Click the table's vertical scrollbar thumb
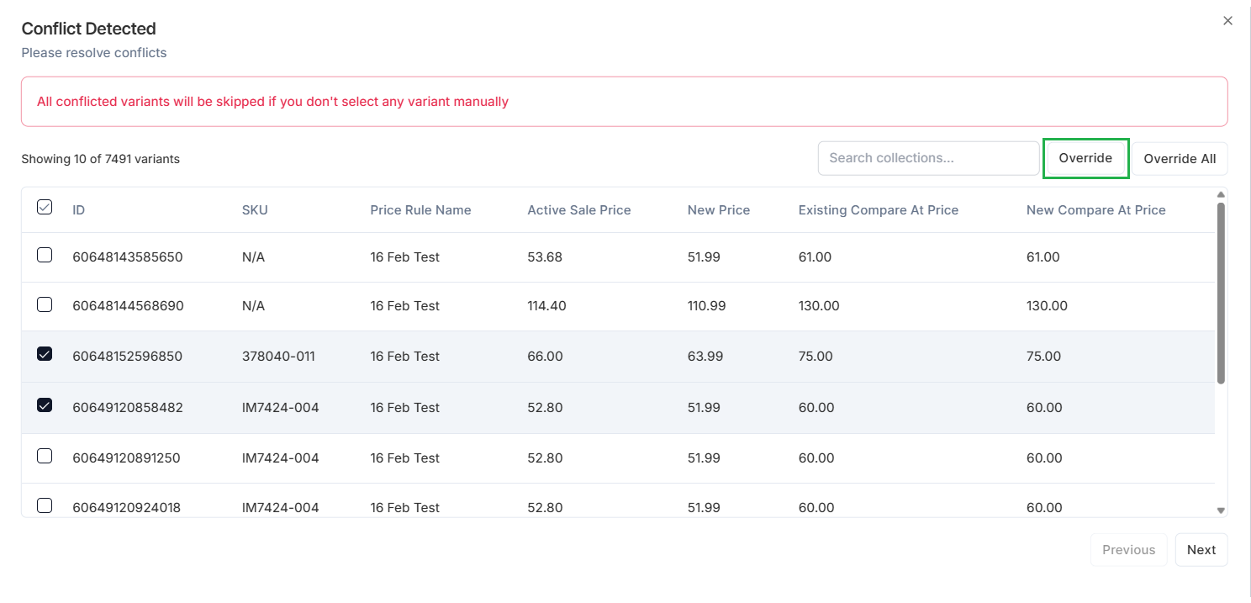The image size is (1251, 603). (1221, 293)
